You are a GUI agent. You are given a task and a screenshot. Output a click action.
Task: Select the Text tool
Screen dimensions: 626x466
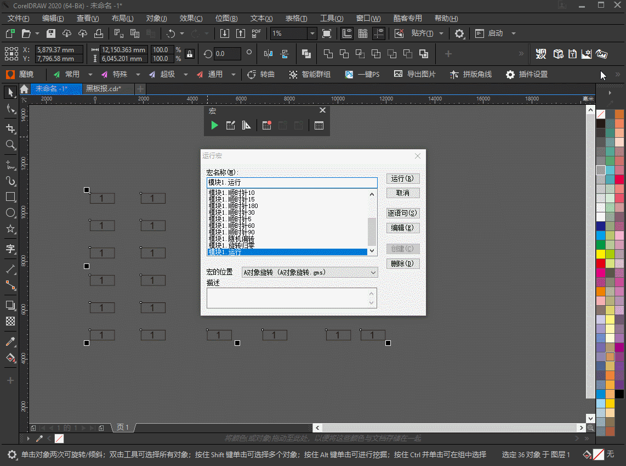click(10, 249)
